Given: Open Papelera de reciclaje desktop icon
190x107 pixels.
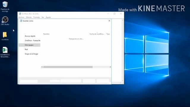Looking at the screenshot, I should pos(5,6).
